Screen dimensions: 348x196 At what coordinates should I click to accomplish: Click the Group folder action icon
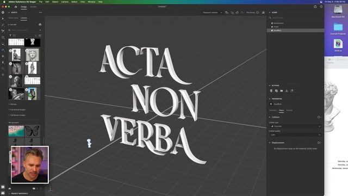coord(282,91)
